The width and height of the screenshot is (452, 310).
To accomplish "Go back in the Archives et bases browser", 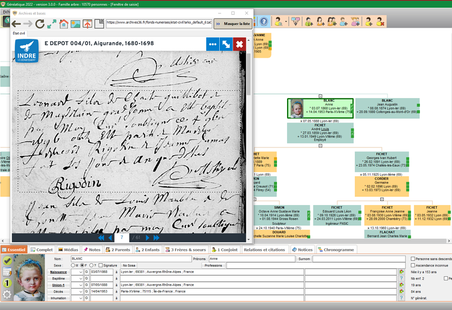I will (x=16, y=24).
